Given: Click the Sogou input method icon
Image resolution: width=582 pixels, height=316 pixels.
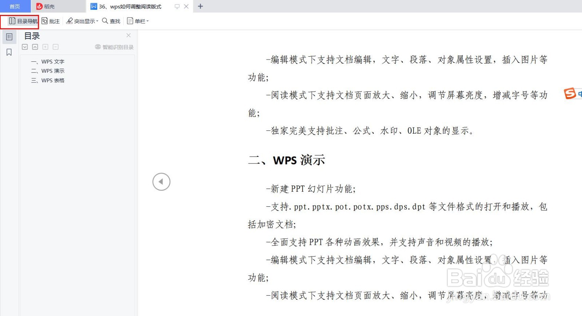Looking at the screenshot, I should 570,93.
